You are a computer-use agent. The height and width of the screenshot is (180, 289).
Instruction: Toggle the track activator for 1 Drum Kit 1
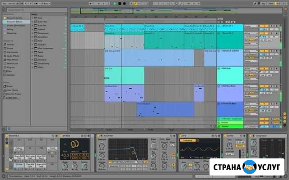pyautogui.click(x=264, y=26)
